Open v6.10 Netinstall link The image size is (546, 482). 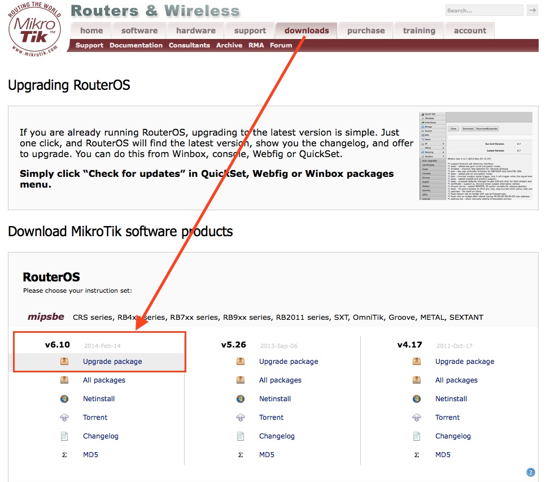click(99, 399)
